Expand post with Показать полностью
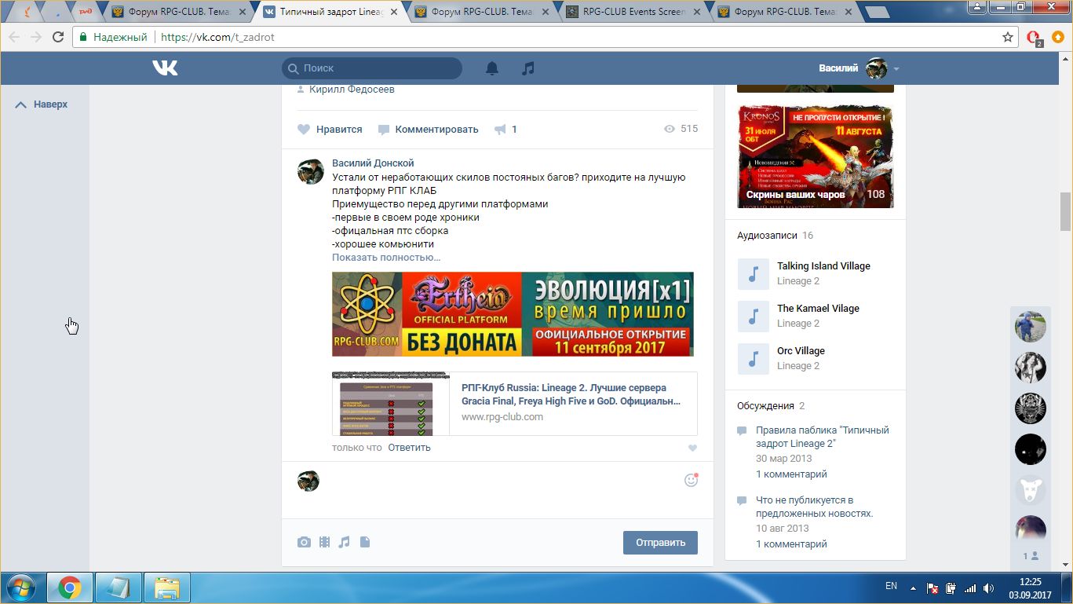1073x604 pixels. tap(386, 258)
